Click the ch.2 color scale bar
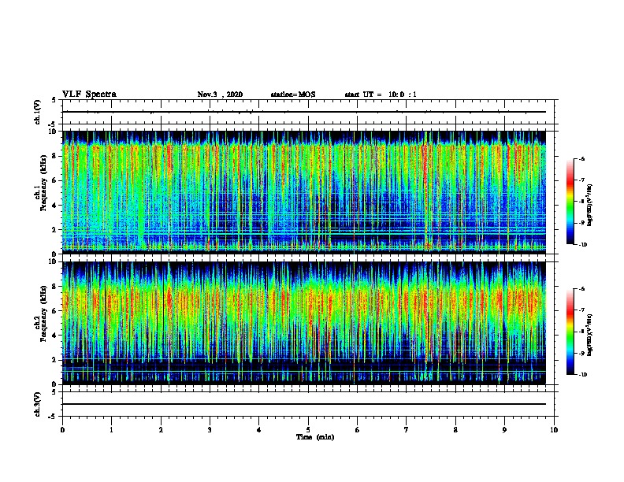Screen dimensions: 624x482 point(570,332)
